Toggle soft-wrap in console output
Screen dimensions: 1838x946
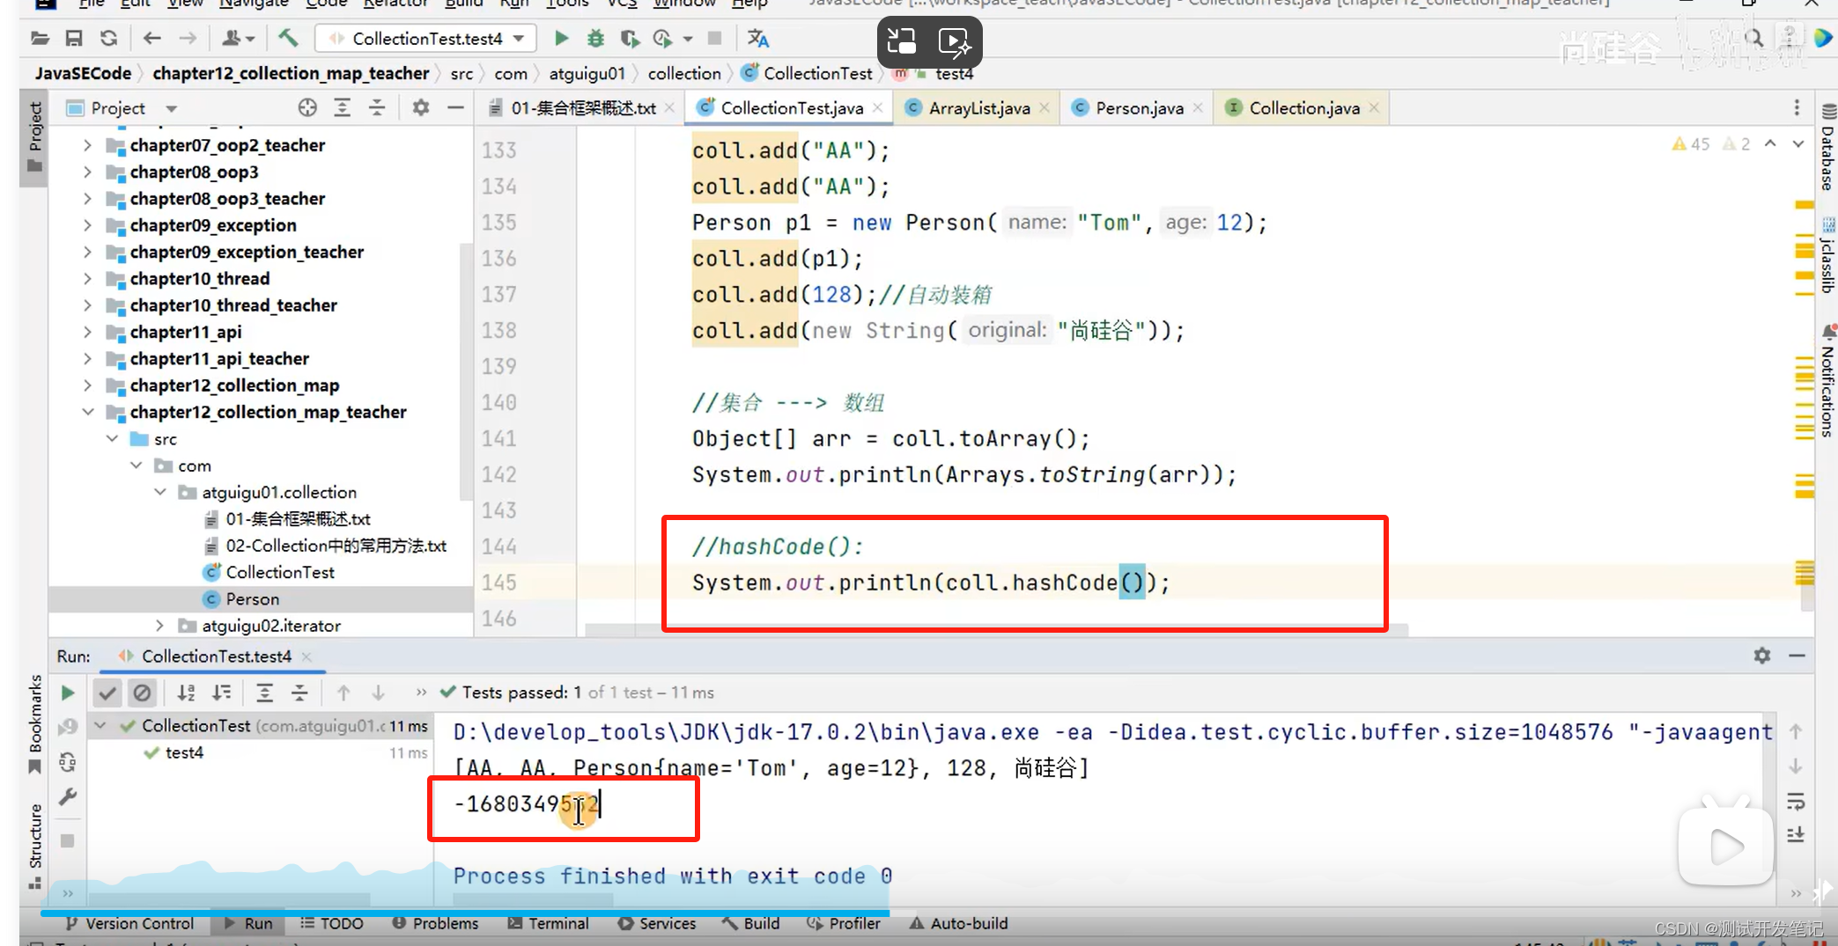(x=1795, y=801)
